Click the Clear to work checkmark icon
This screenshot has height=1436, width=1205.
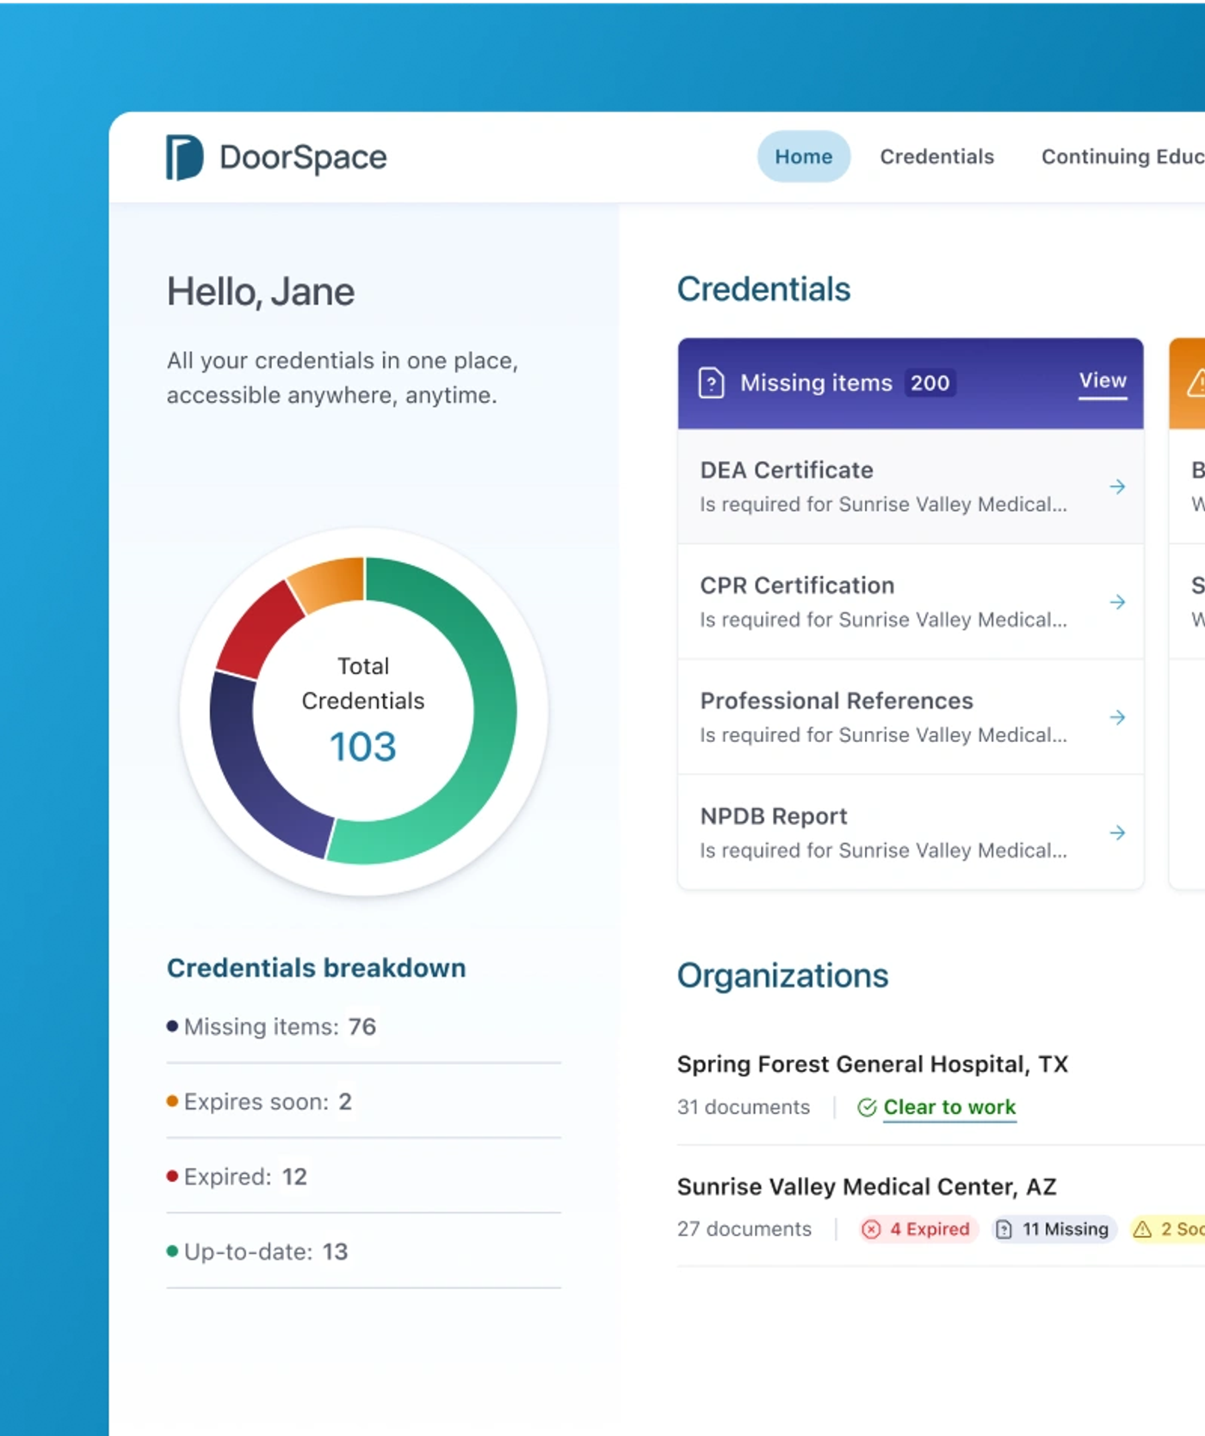point(867,1107)
